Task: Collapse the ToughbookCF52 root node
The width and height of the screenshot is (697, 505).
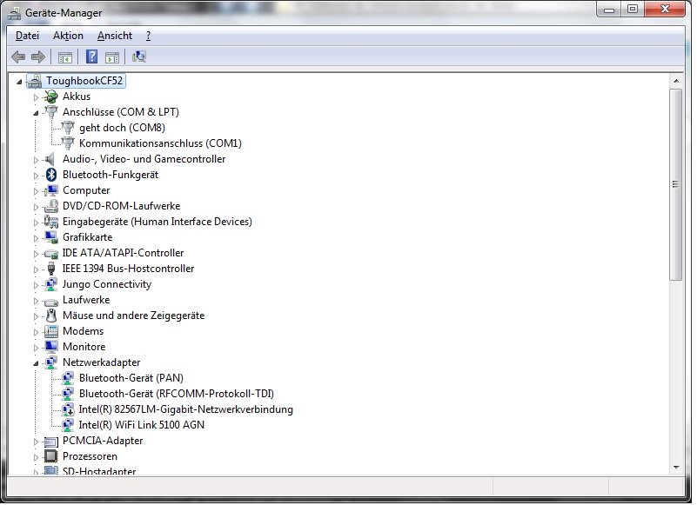Action: click(19, 82)
